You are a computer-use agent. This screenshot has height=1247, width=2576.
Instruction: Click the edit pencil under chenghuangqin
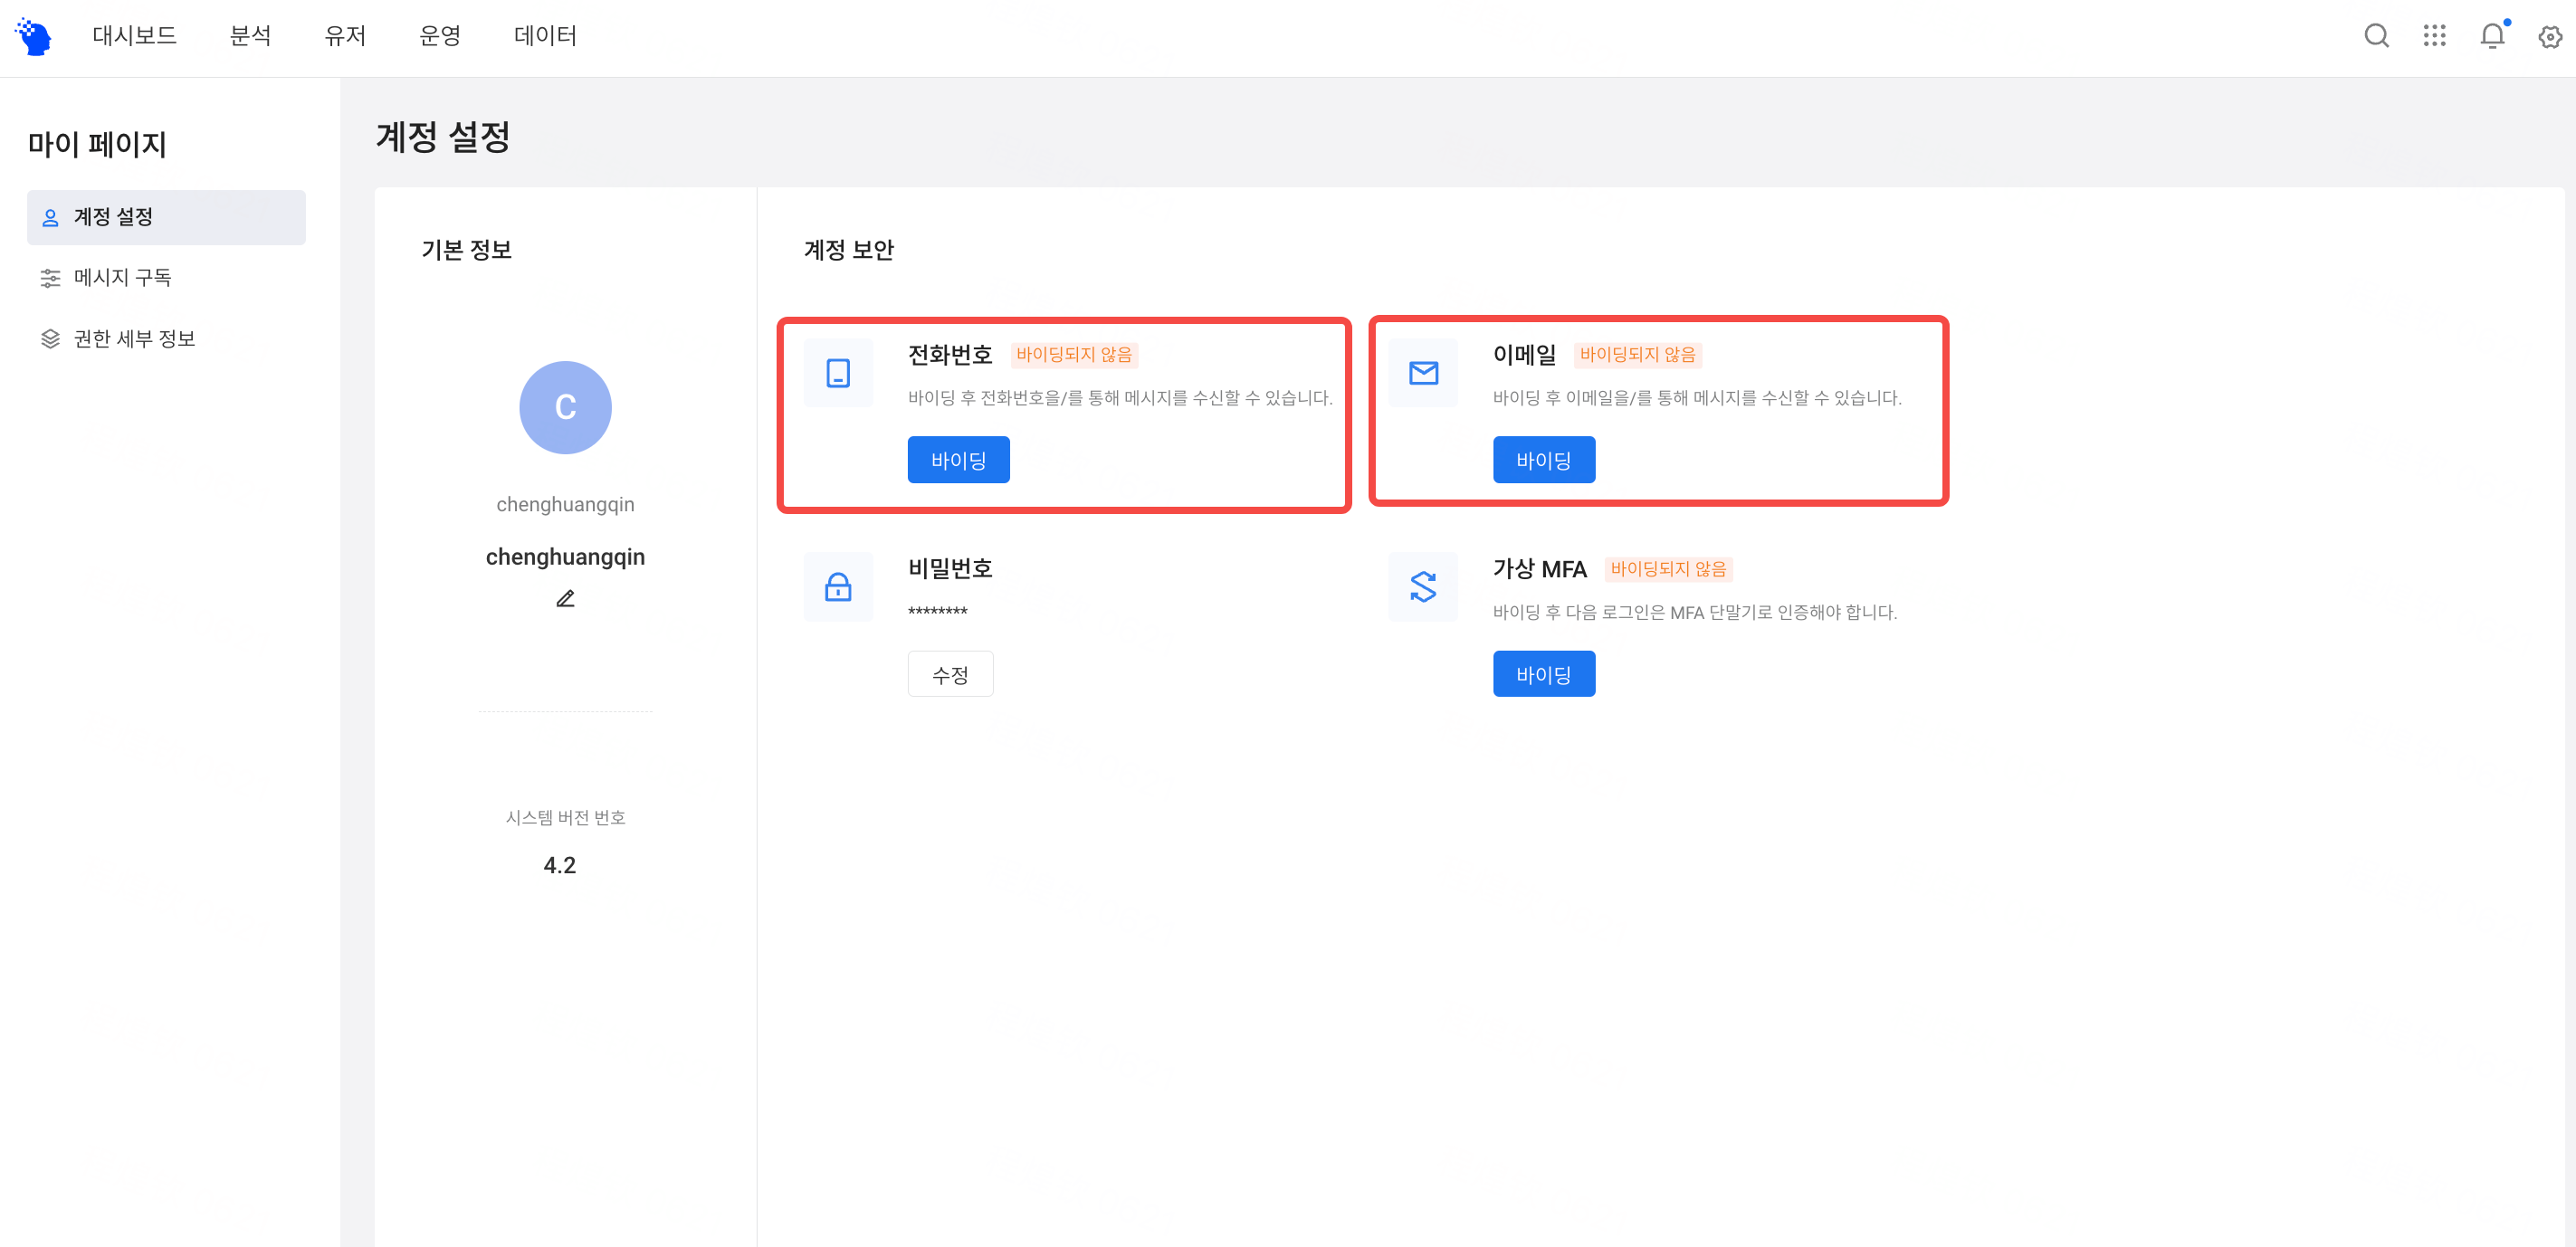point(565,599)
